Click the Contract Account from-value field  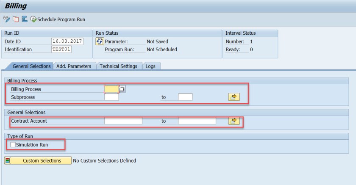tap(123, 121)
